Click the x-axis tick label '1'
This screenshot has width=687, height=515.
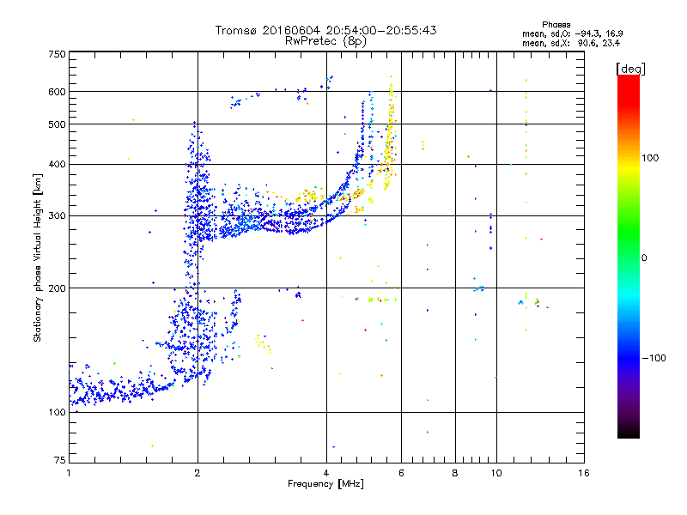[x=69, y=473]
